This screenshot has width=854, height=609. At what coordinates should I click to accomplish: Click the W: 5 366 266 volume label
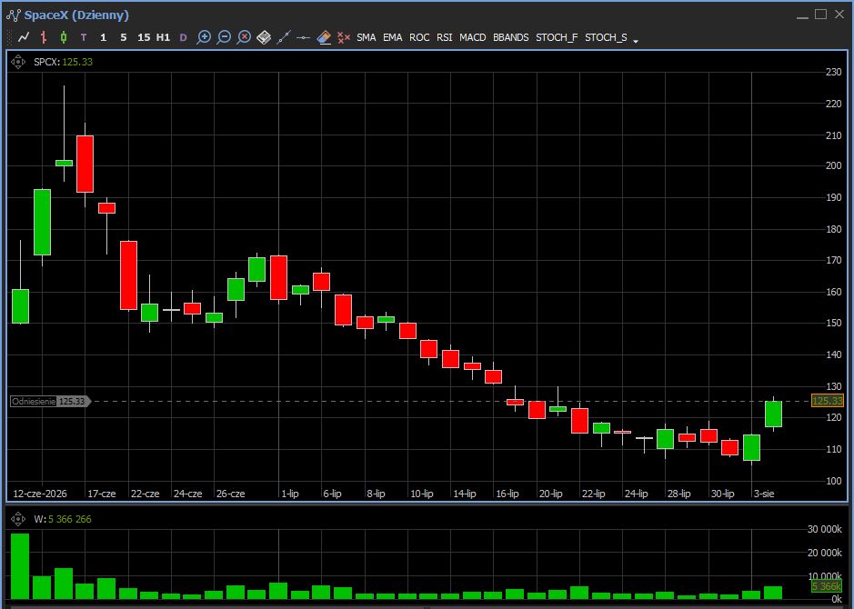pyautogui.click(x=63, y=519)
